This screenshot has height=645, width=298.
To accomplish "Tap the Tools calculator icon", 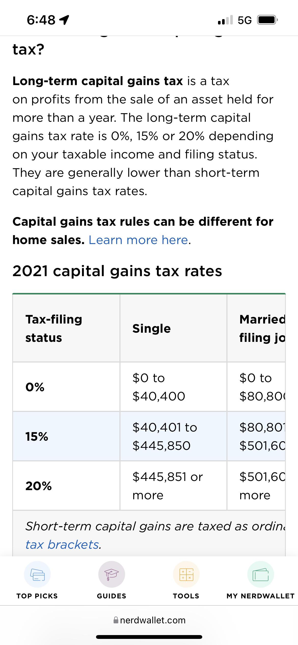I will [186, 574].
